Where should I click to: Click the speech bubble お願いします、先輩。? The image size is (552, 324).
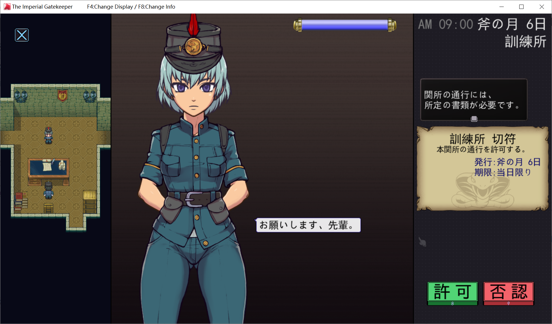click(308, 225)
